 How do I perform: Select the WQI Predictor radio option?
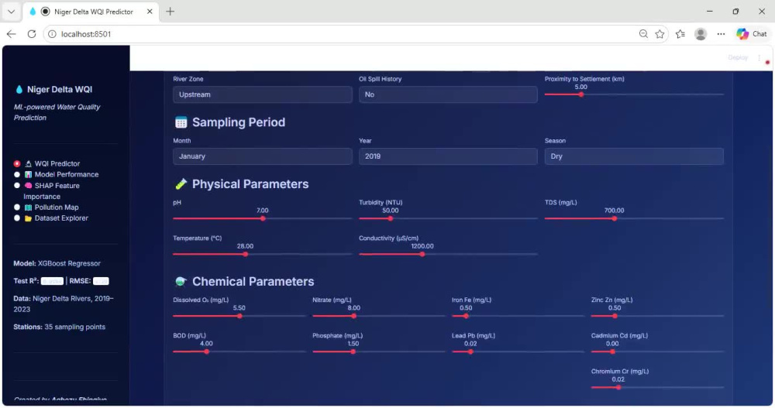(17, 163)
